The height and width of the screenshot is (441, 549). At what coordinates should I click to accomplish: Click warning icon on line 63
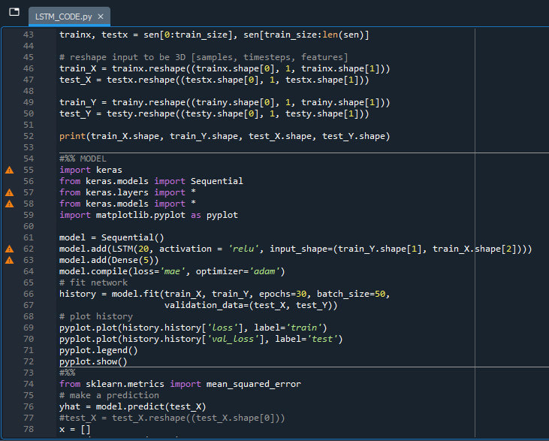click(10, 260)
